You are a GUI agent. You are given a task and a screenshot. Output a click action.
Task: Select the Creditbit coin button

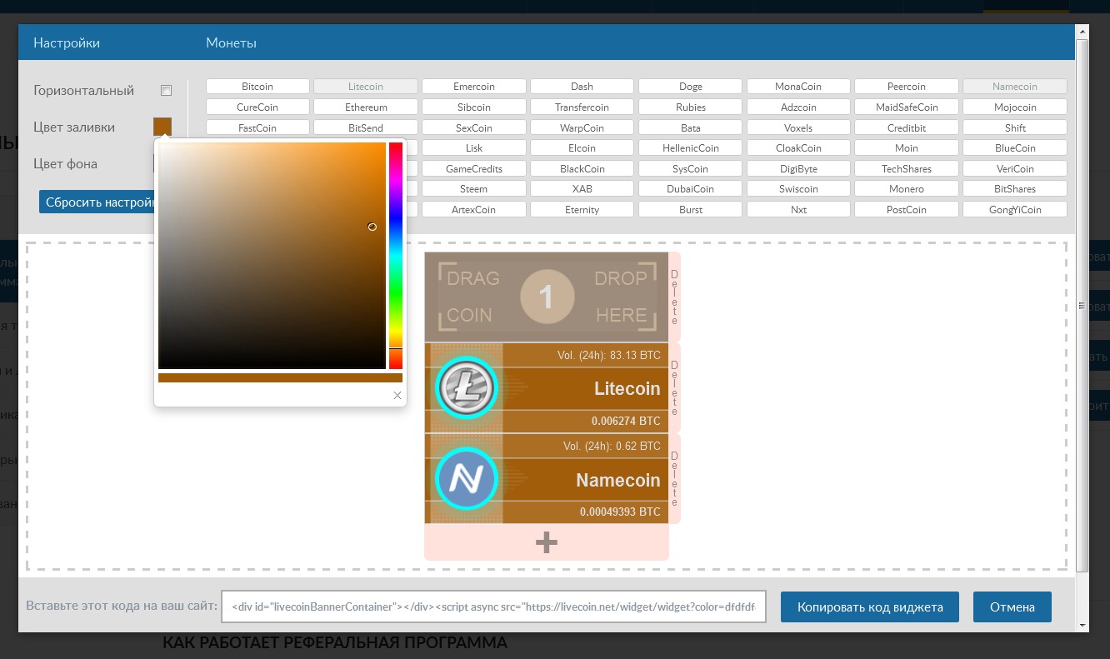click(x=907, y=127)
